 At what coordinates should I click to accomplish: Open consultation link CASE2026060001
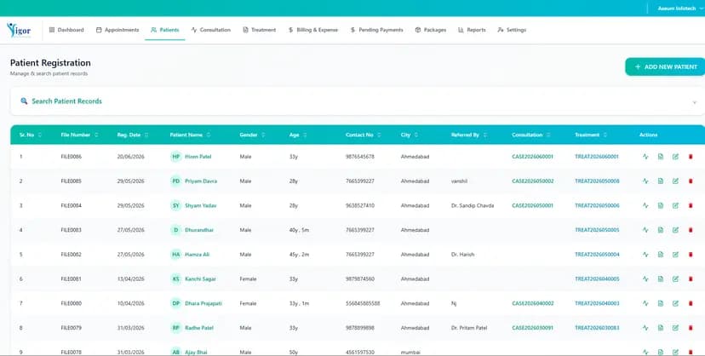click(x=532, y=157)
